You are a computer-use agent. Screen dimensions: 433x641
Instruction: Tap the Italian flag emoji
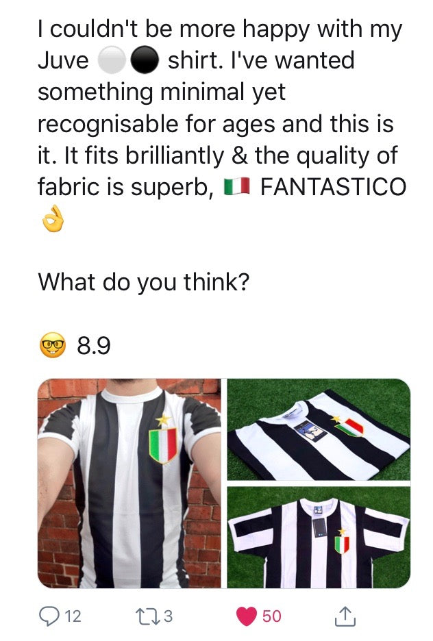237,186
